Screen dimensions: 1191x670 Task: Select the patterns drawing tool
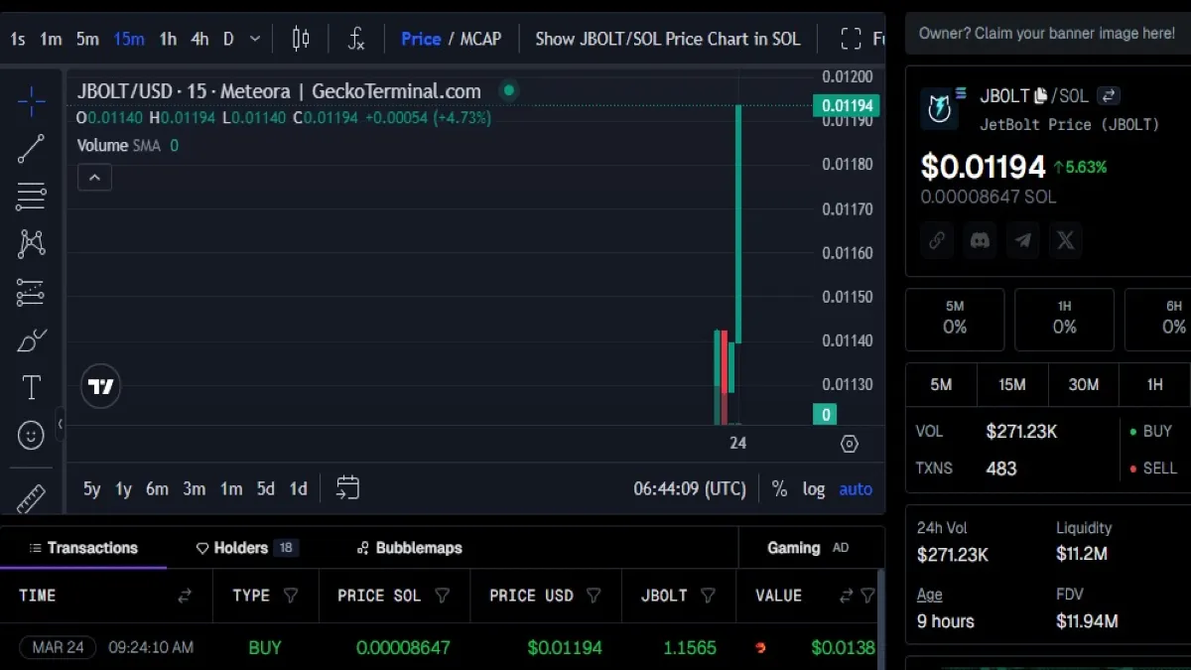[31, 244]
